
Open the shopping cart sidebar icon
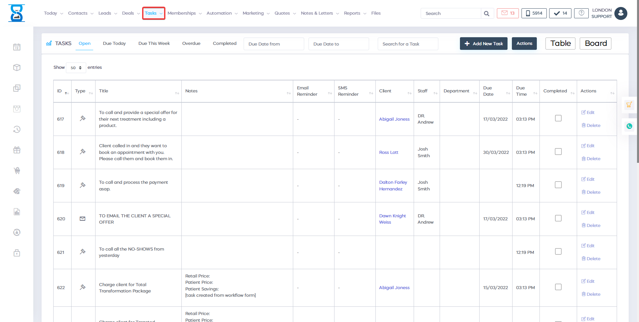(x=17, y=171)
